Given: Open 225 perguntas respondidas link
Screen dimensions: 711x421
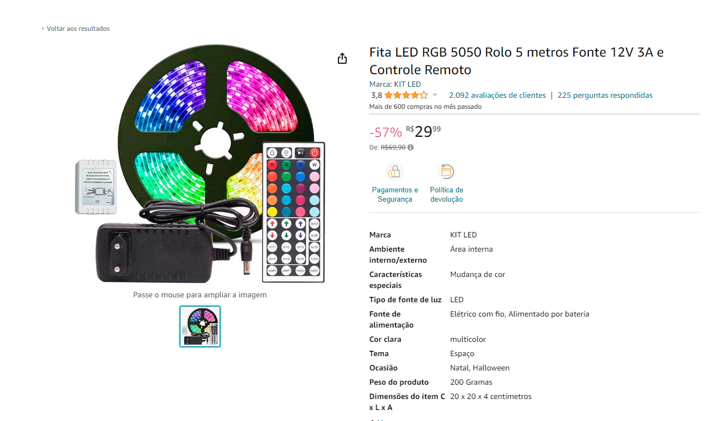Looking at the screenshot, I should [x=605, y=95].
